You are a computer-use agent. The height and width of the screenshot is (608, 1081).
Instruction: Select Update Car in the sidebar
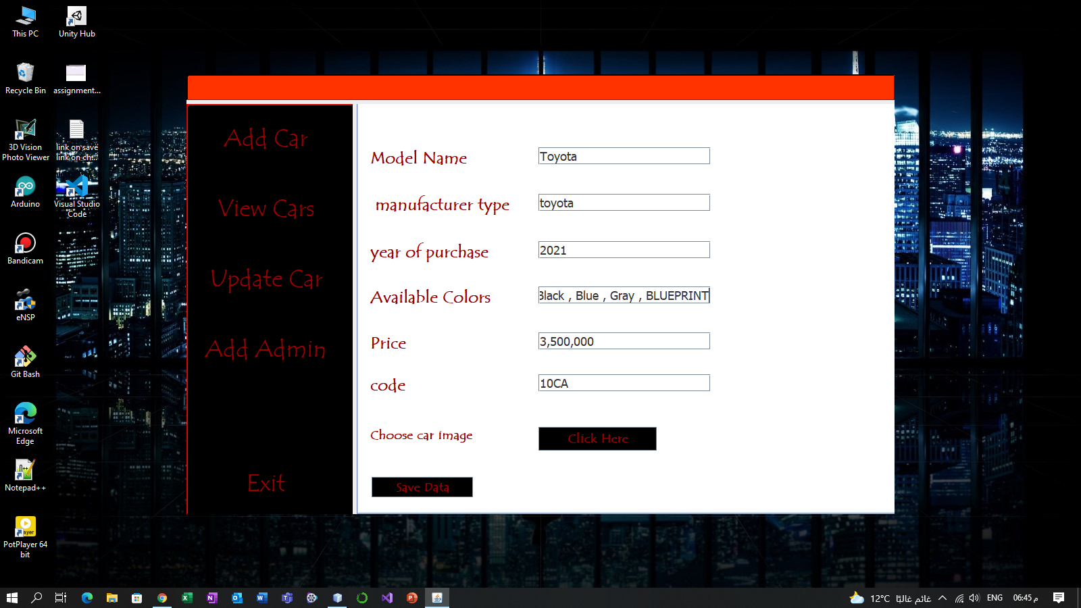pos(266,279)
